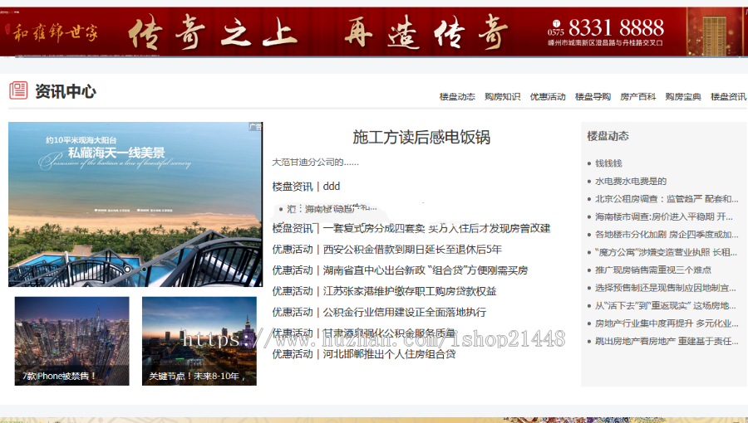
Task: Click the summary text 大范甘迪分公司的……
Action: (x=315, y=163)
